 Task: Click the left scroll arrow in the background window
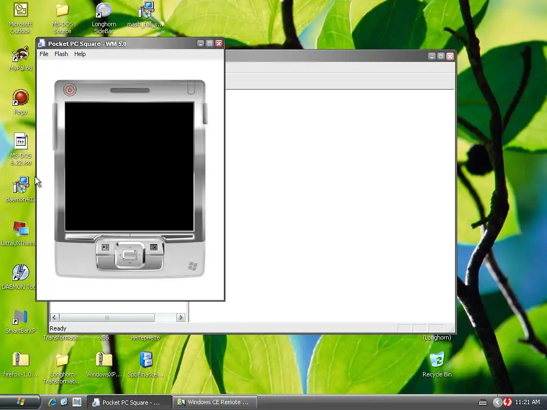coord(55,317)
